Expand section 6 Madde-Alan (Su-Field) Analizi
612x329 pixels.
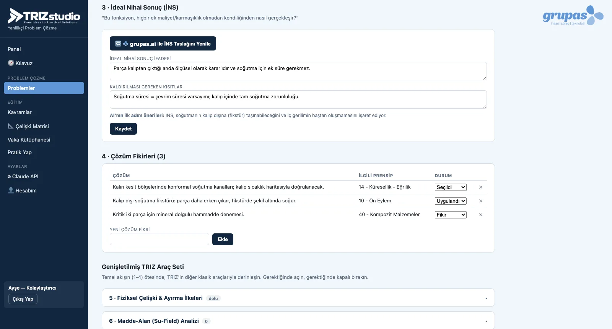(x=298, y=321)
